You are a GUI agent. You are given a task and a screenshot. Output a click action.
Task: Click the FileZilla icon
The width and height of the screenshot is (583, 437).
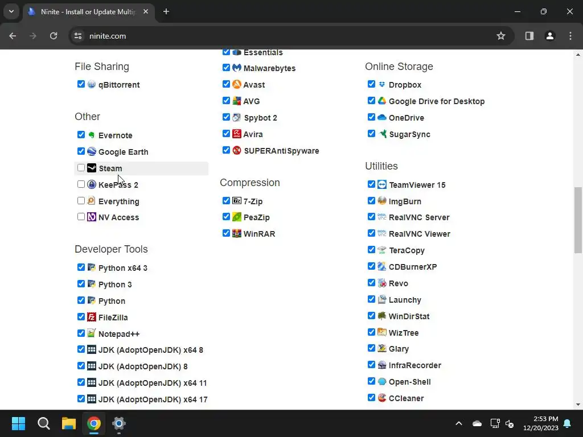point(92,317)
